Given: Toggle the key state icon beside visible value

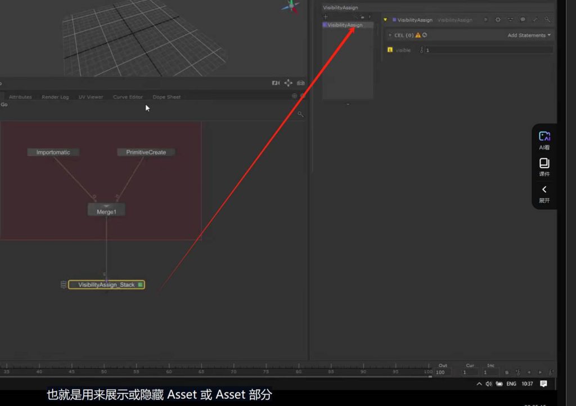Looking at the screenshot, I should tap(422, 50).
